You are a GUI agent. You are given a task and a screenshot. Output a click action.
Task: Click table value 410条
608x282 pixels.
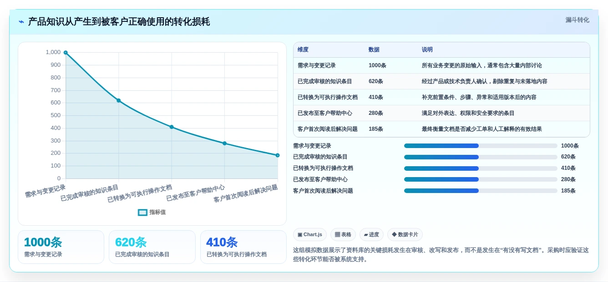[376, 97]
